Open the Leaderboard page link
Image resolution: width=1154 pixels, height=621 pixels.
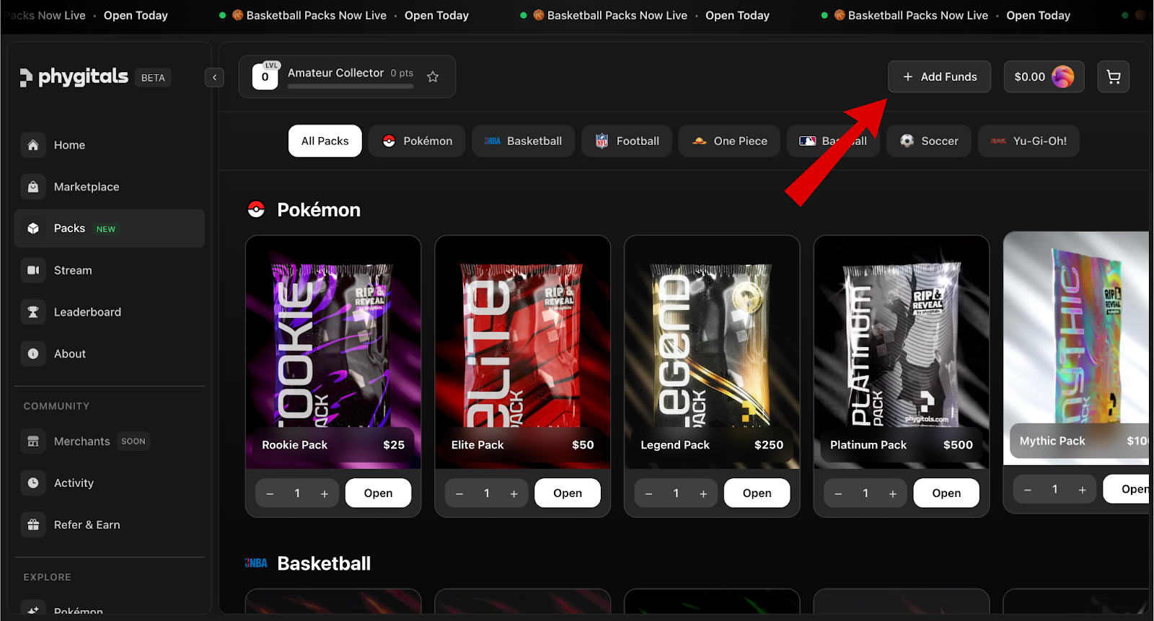(87, 312)
